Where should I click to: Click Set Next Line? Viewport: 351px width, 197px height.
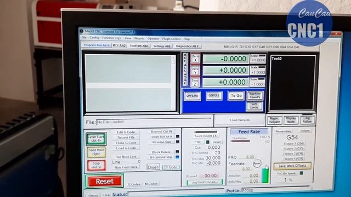coord(126,157)
